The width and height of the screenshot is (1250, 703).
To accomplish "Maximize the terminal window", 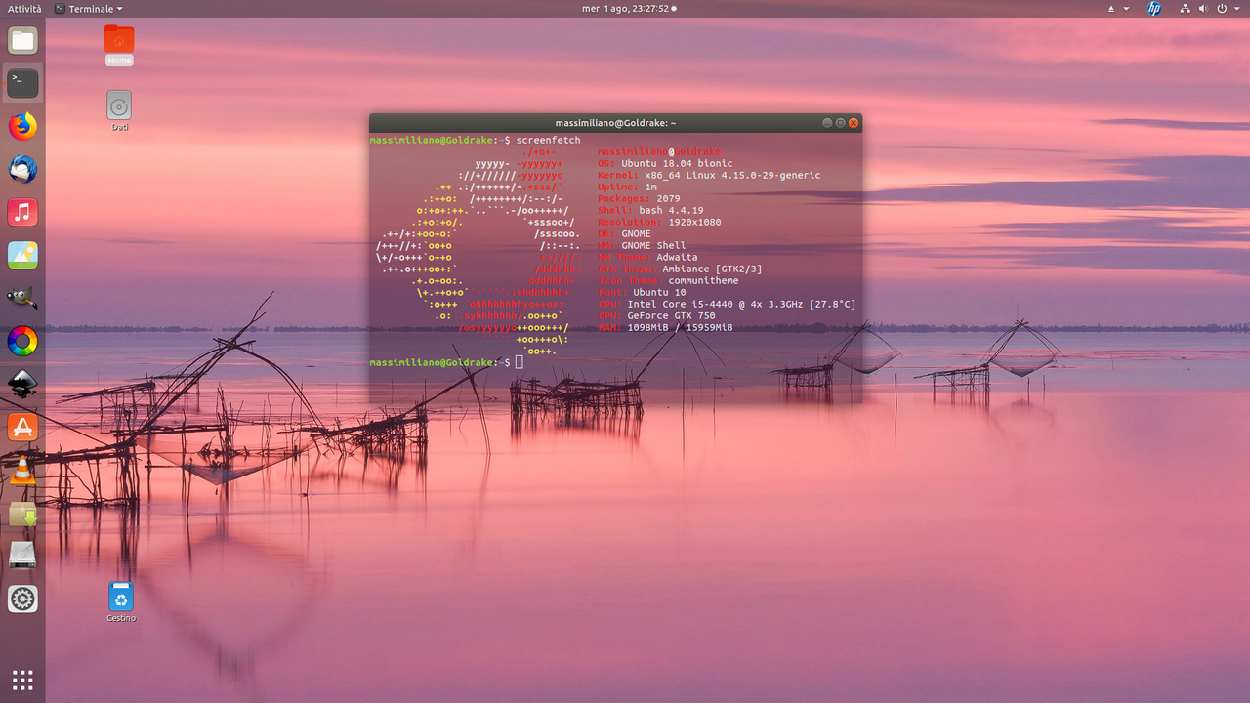I will coord(840,123).
